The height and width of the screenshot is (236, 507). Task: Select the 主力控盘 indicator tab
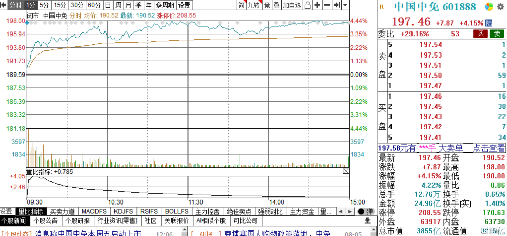[208, 211]
